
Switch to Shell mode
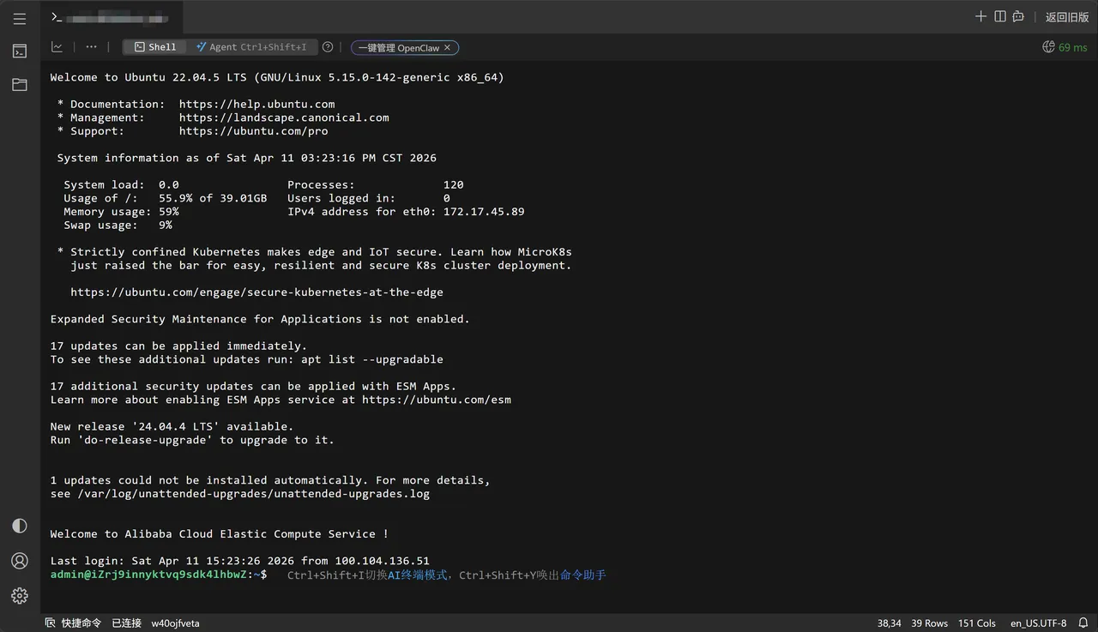pos(155,47)
